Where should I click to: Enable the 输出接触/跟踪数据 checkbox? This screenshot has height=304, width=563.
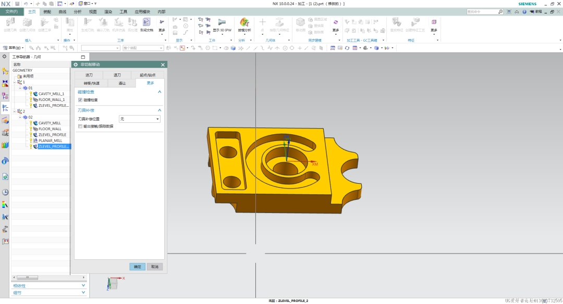pos(80,126)
